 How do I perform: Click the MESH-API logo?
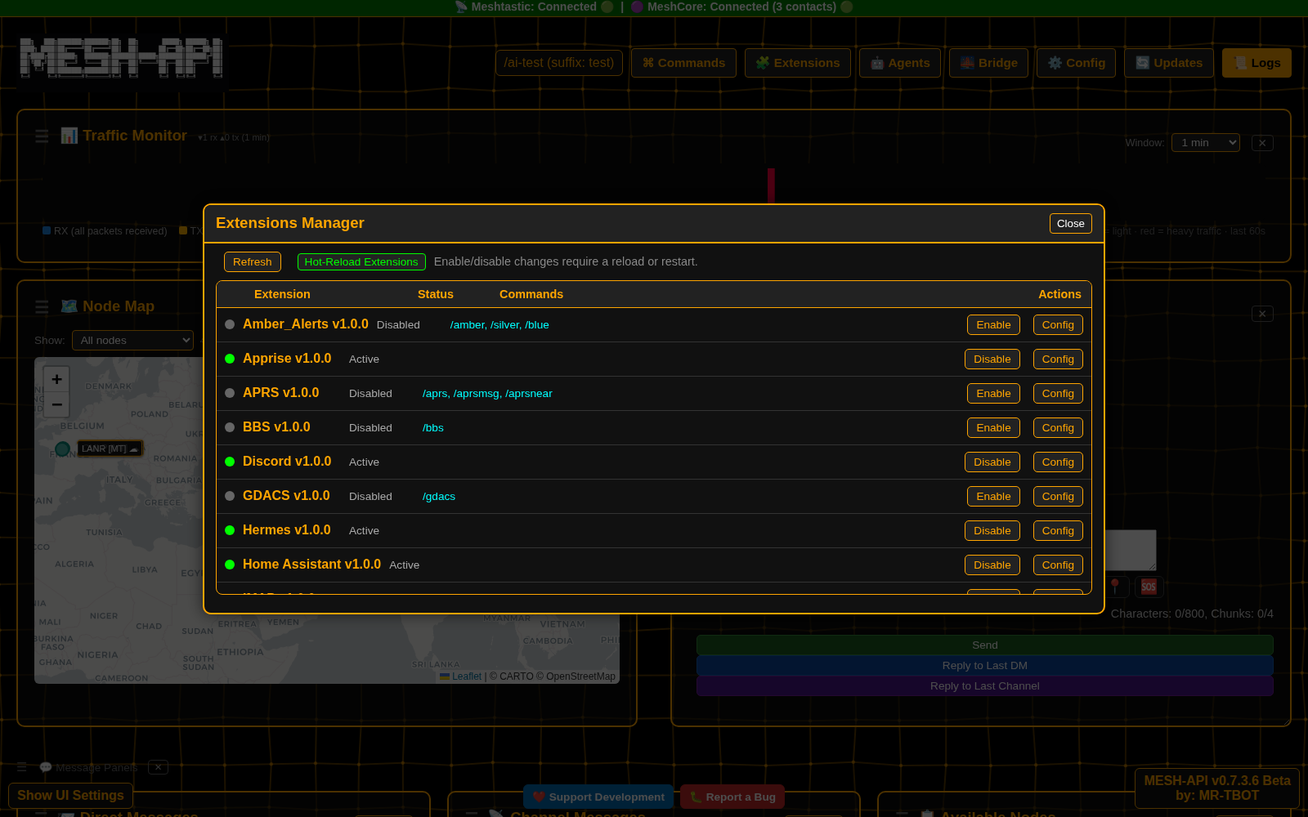(x=121, y=57)
